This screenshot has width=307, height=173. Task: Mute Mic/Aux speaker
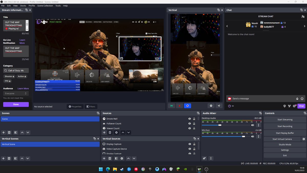point(253,137)
